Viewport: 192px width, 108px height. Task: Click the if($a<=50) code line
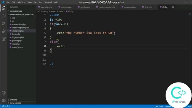point(59,24)
